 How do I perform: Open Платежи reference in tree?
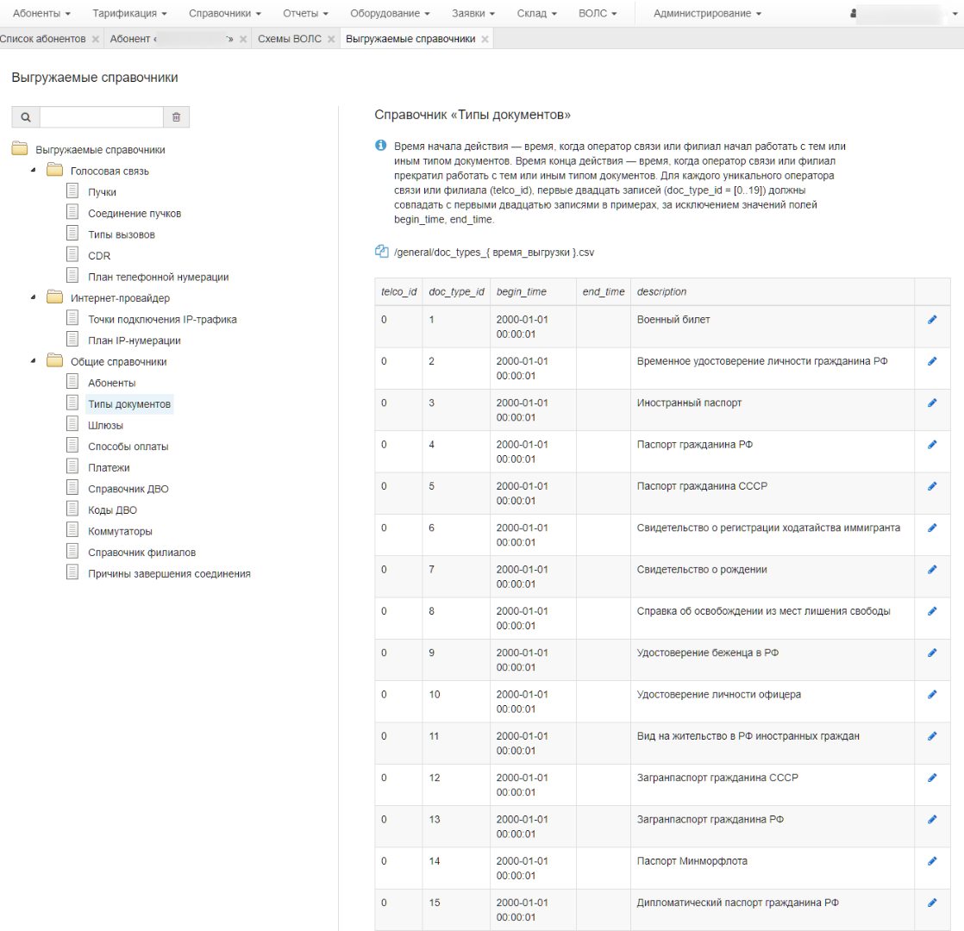109,467
